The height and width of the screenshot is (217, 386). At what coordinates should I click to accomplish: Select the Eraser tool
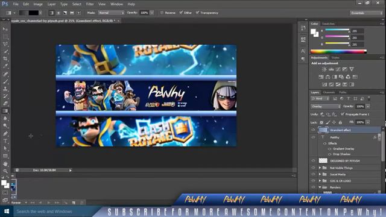click(5, 104)
